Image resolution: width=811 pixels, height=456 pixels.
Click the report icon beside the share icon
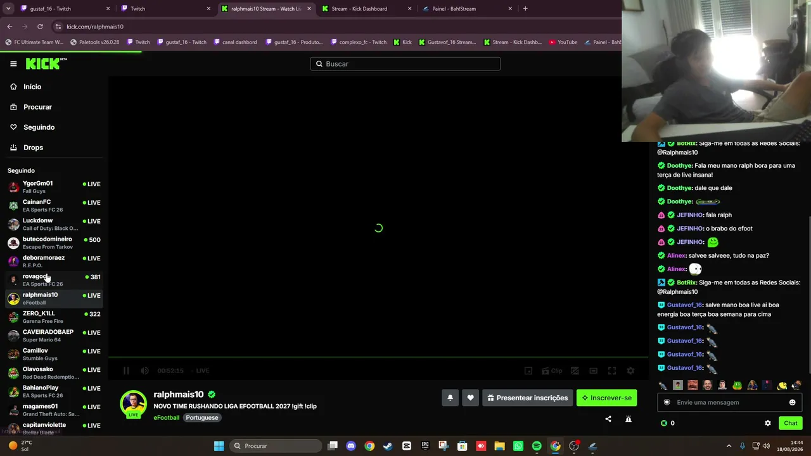pyautogui.click(x=629, y=419)
